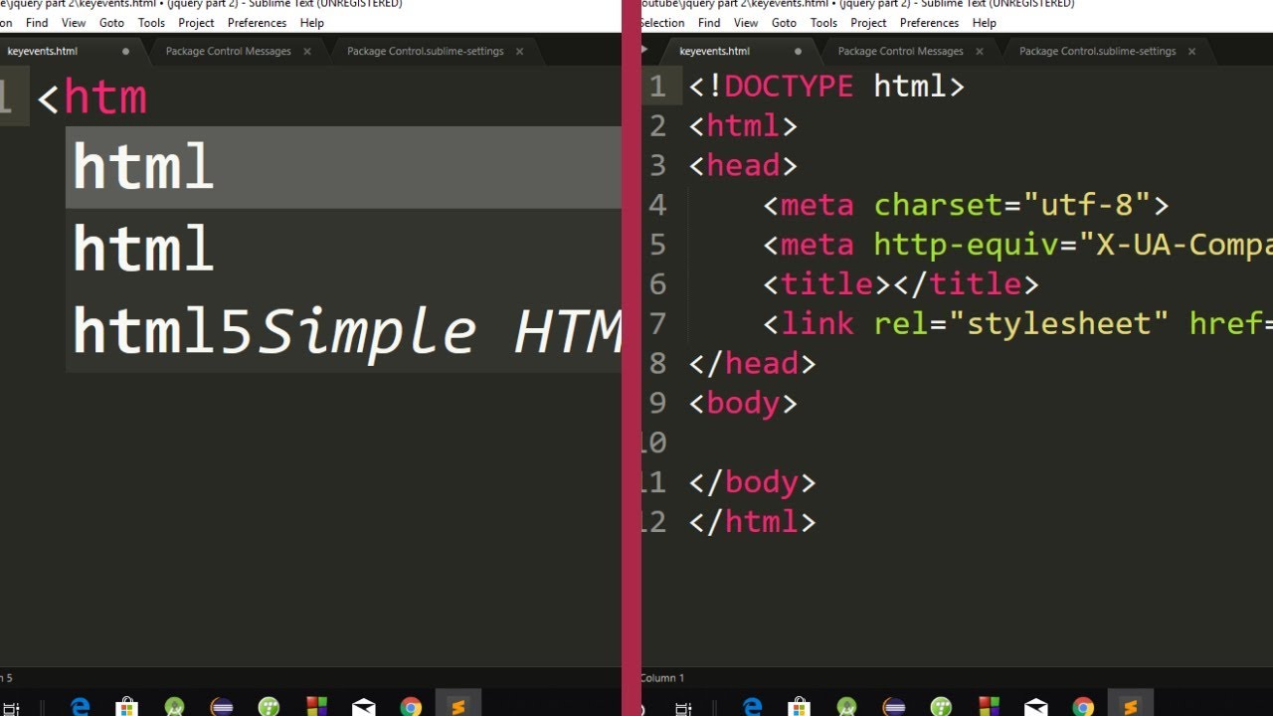Launch Microsoft Store from left window's taskbar

(x=126, y=707)
